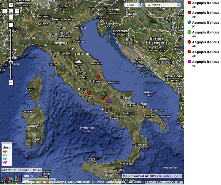221x185 pixels.
Task: Click the green AV dot in the marker list
Action: coord(189,32)
